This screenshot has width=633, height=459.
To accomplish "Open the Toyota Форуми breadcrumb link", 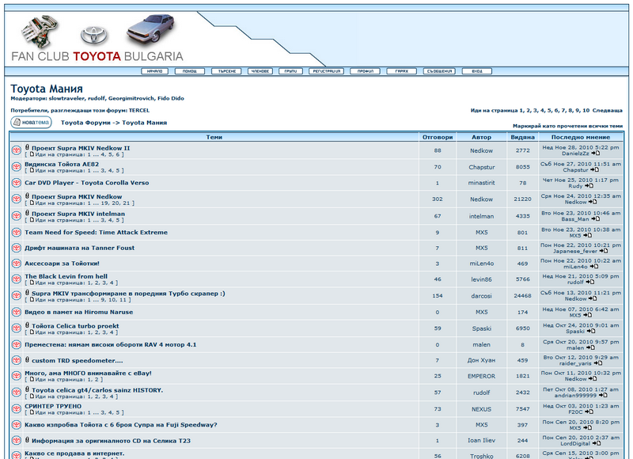I will pos(85,123).
